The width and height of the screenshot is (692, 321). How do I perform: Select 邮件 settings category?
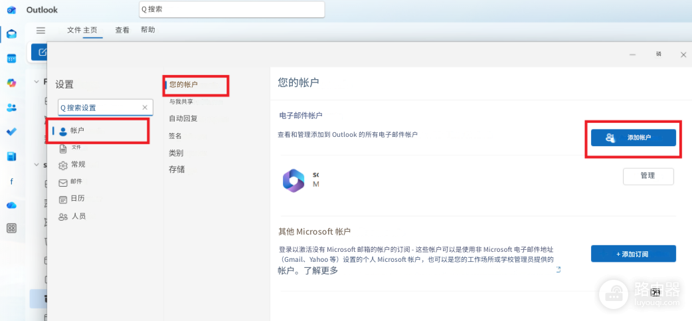tap(76, 181)
